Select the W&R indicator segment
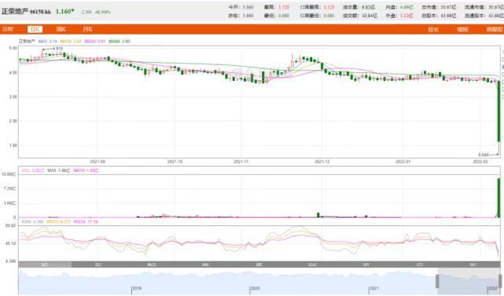 pos(205,265)
